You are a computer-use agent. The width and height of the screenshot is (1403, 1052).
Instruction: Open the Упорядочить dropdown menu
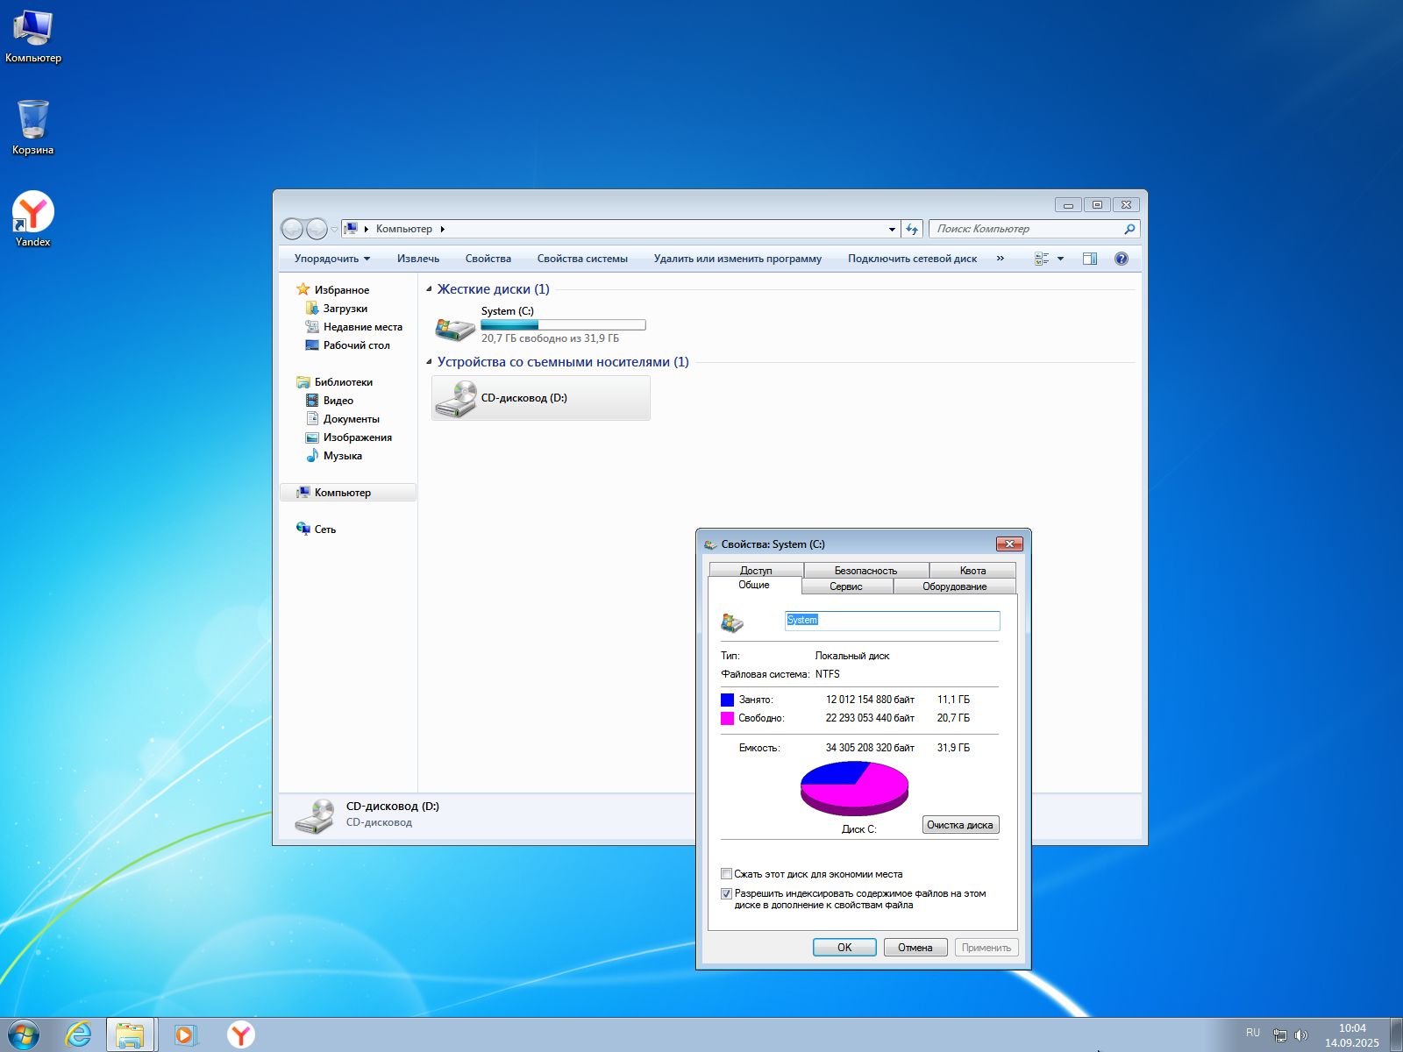coord(332,259)
